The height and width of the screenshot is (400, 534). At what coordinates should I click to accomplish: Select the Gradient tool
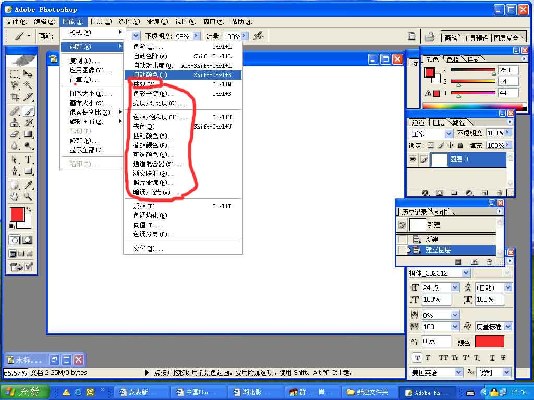pyautogui.click(x=28, y=134)
